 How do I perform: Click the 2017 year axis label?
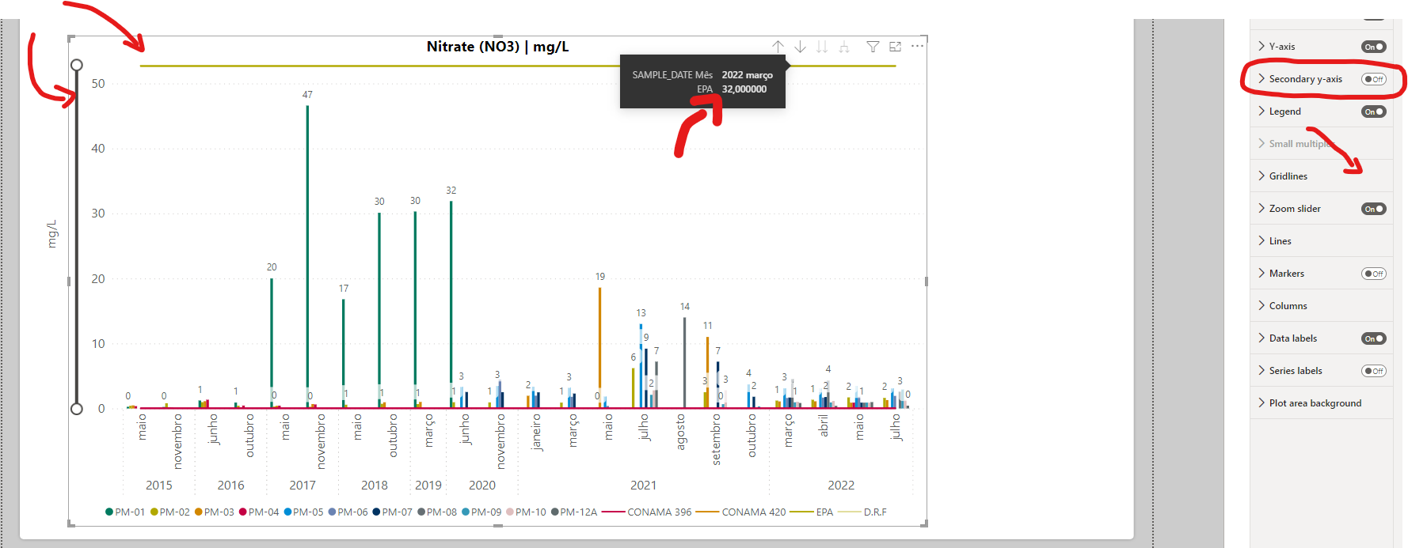pyautogui.click(x=303, y=486)
